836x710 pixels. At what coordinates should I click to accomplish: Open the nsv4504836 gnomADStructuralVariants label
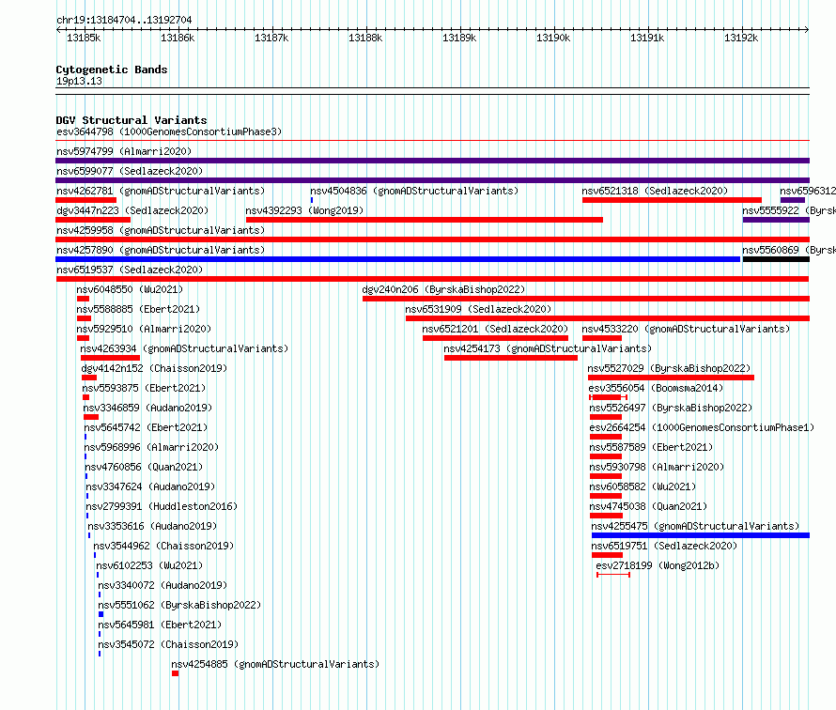[414, 191]
